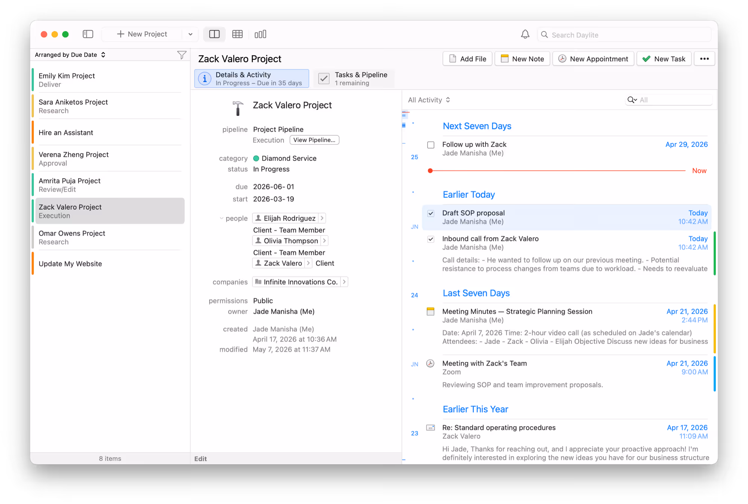Create a New Task
The image size is (748, 504).
click(x=664, y=59)
